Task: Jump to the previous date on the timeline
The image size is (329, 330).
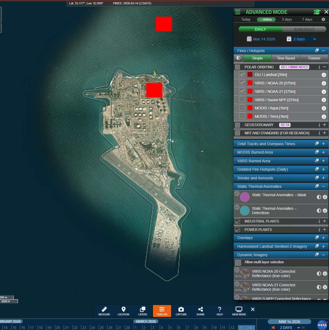Action: click(273, 328)
